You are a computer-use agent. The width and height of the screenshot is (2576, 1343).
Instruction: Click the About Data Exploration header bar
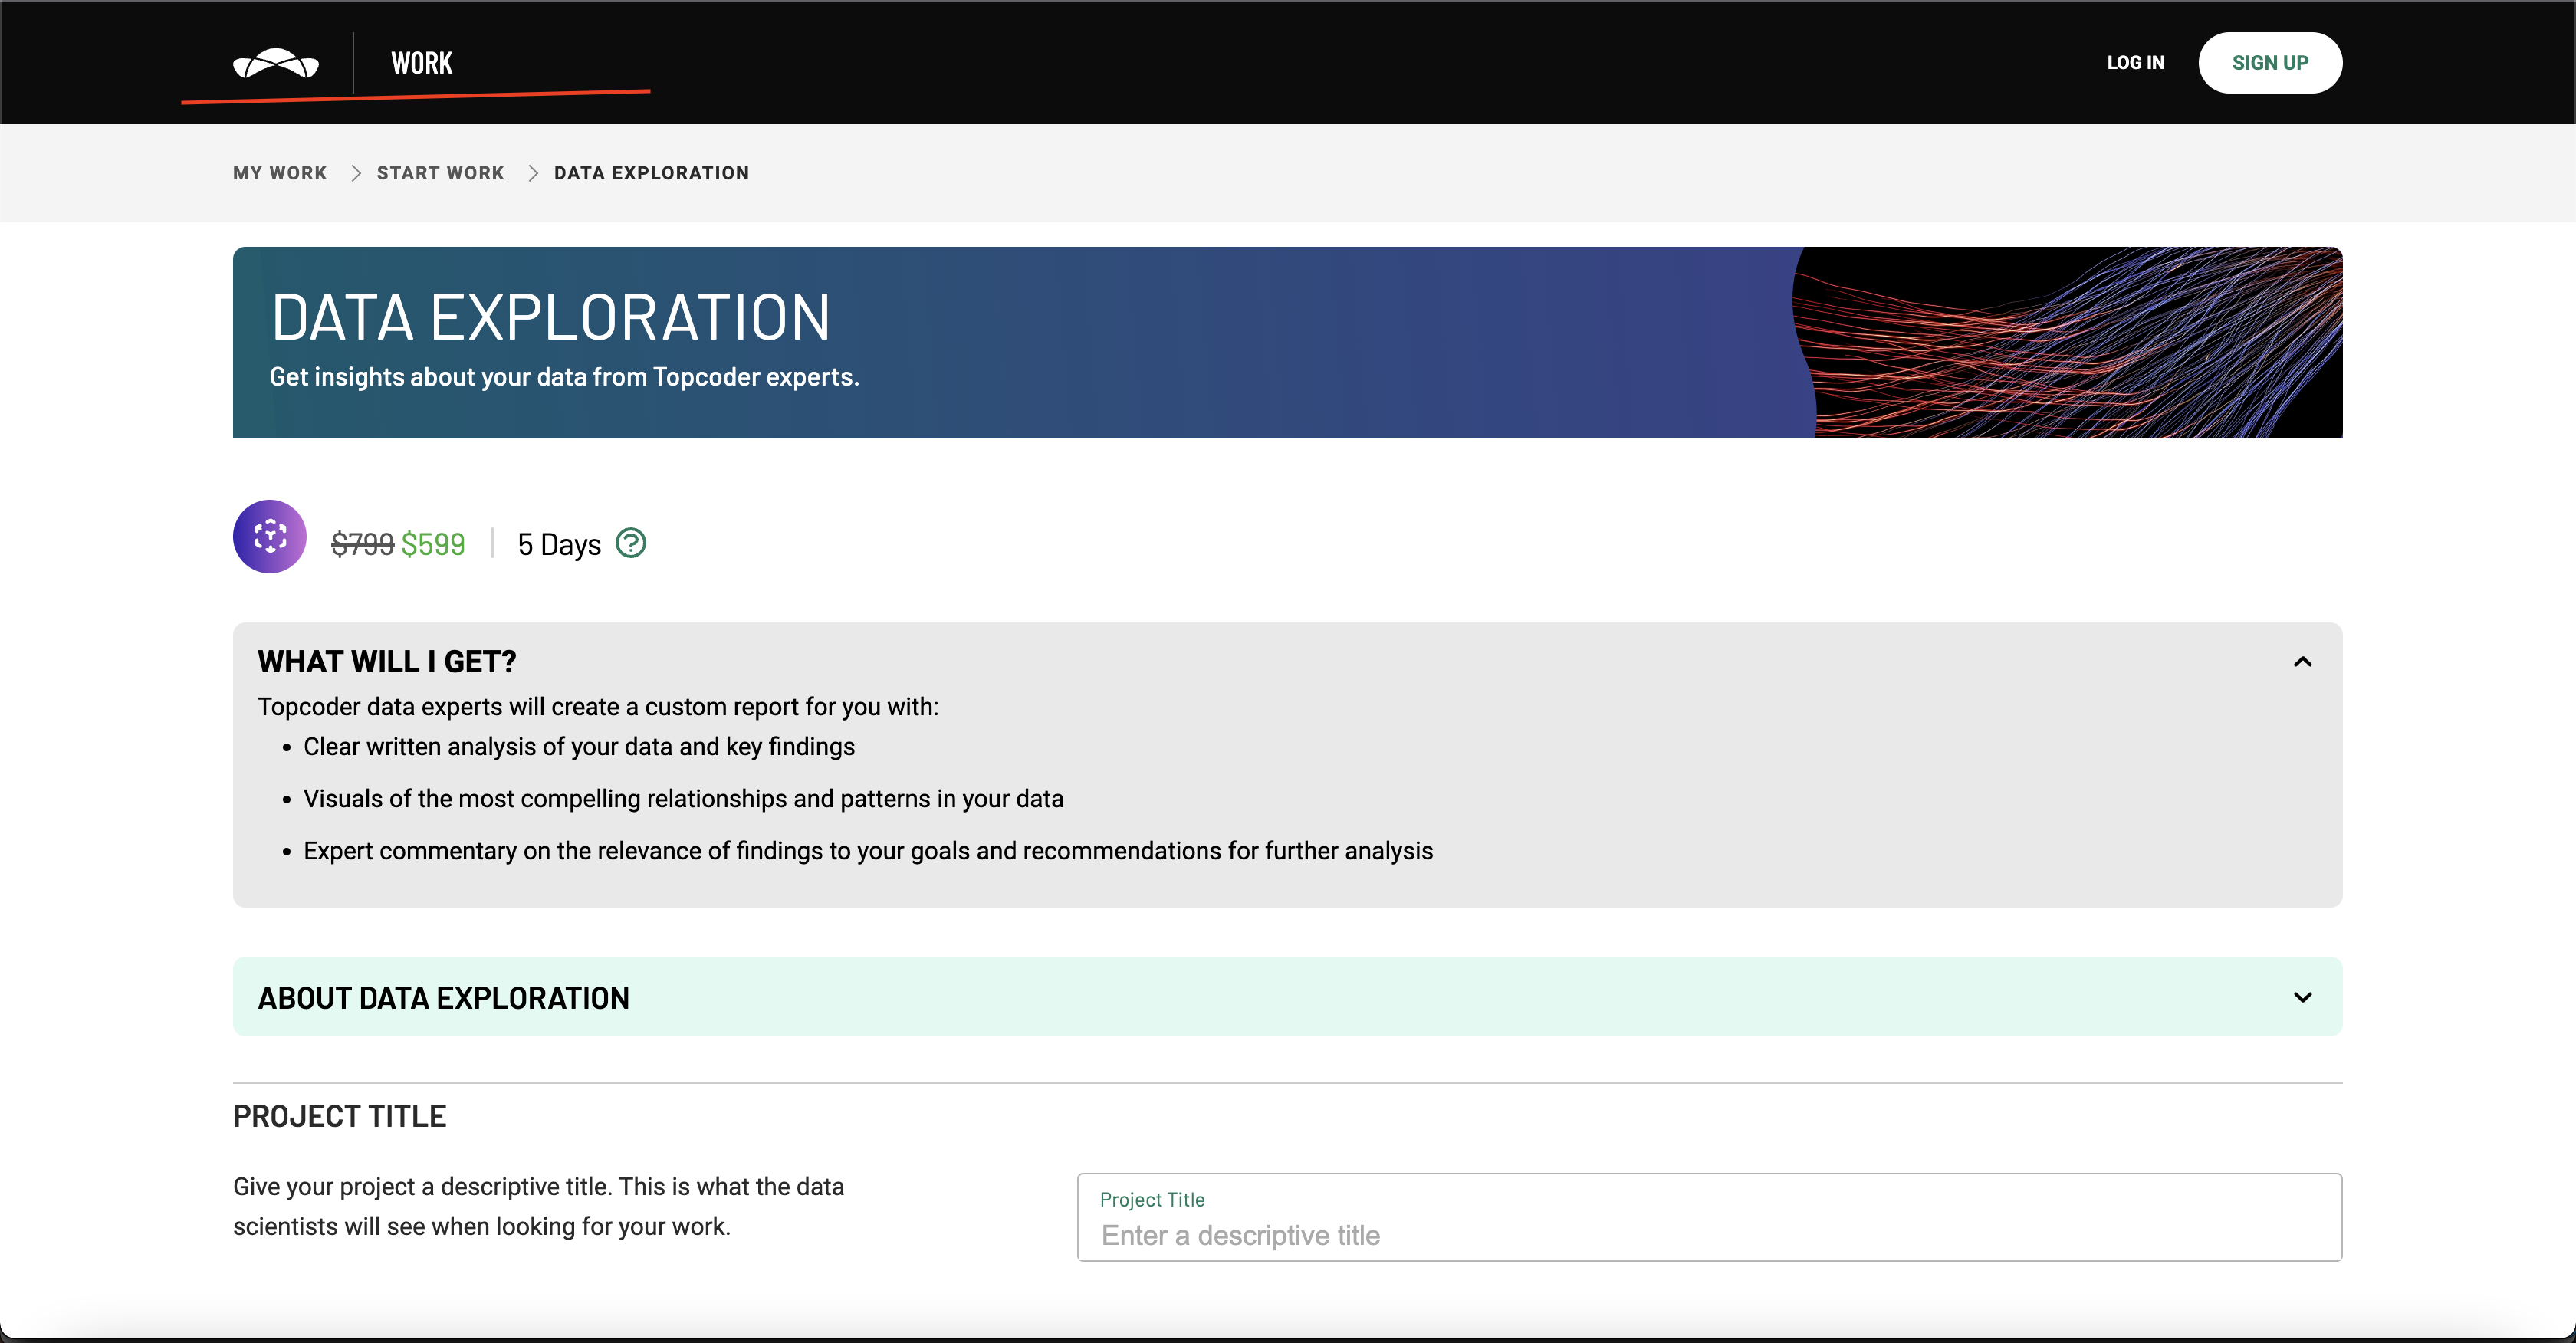click(1200, 997)
